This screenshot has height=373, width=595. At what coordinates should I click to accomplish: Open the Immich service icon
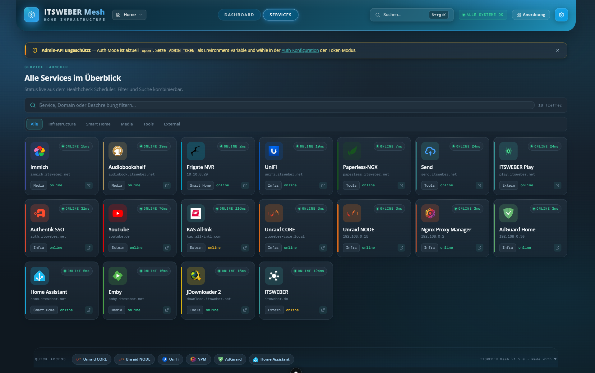coord(39,151)
